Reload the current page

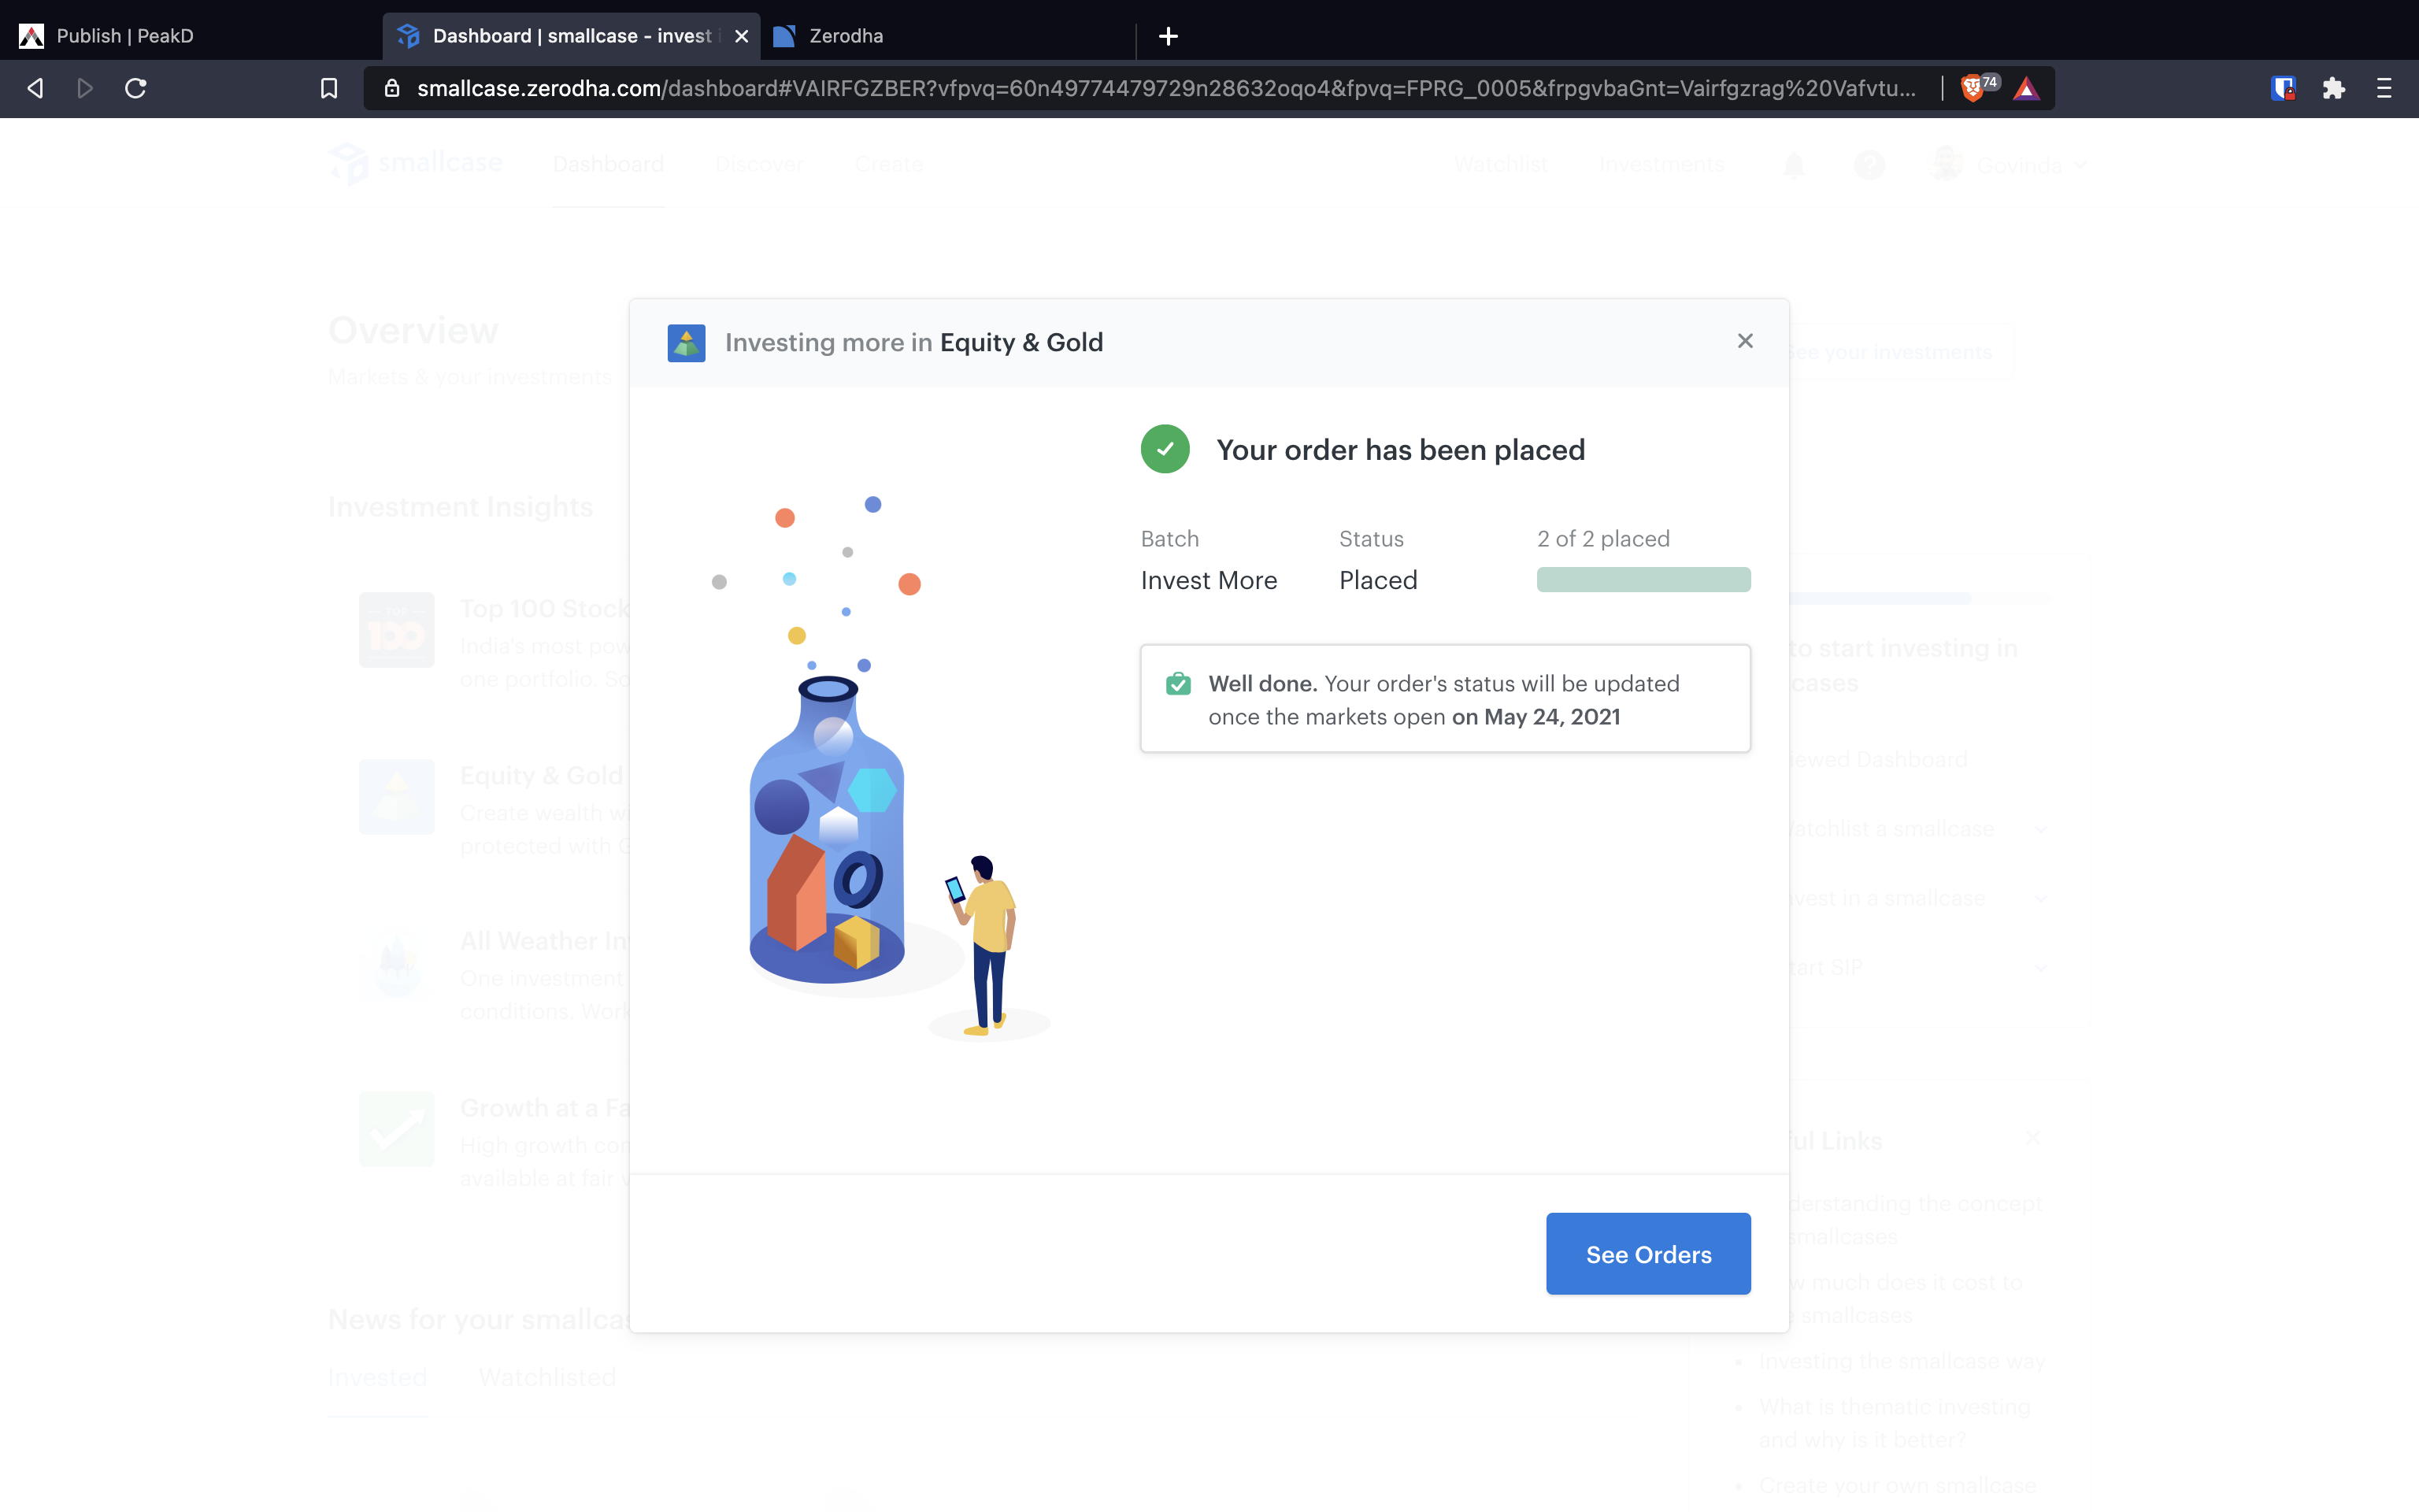[x=136, y=88]
